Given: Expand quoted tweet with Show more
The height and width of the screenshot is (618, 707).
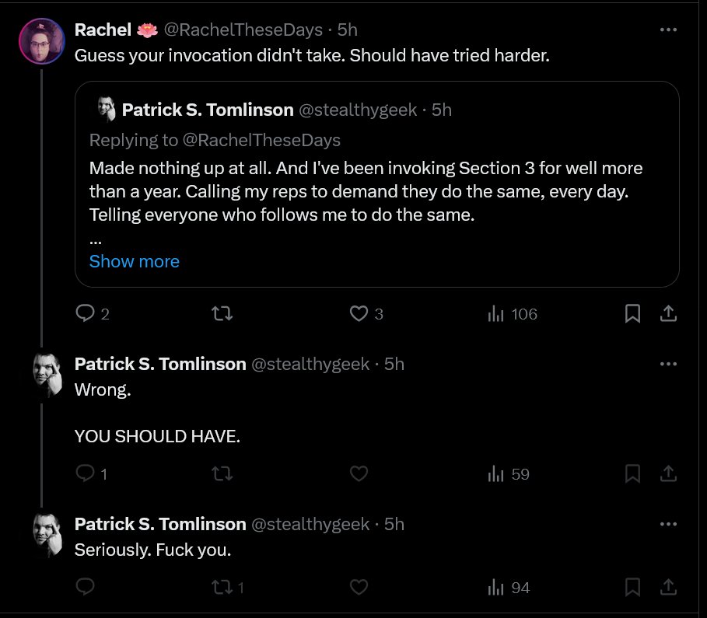Looking at the screenshot, I should pyautogui.click(x=135, y=261).
